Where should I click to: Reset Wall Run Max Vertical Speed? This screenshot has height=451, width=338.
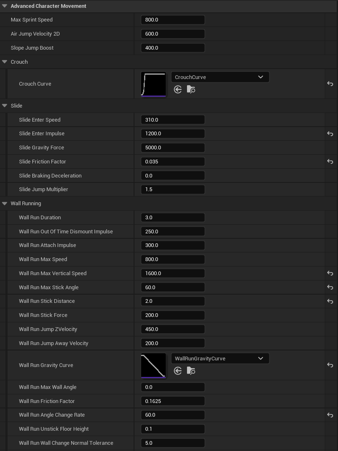[330, 273]
